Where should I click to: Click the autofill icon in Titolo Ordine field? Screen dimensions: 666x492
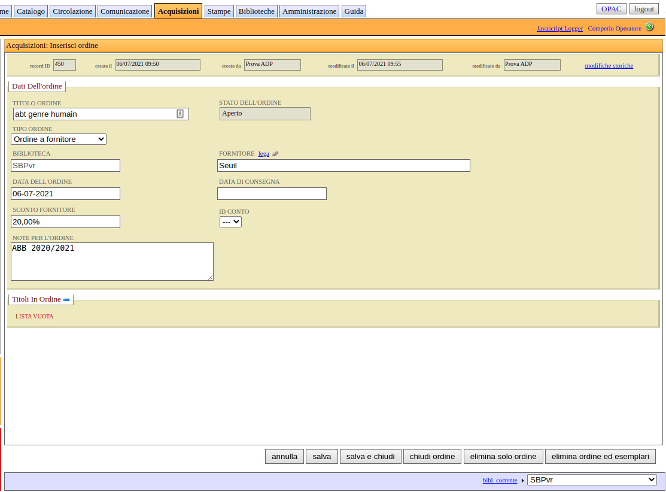pos(180,114)
